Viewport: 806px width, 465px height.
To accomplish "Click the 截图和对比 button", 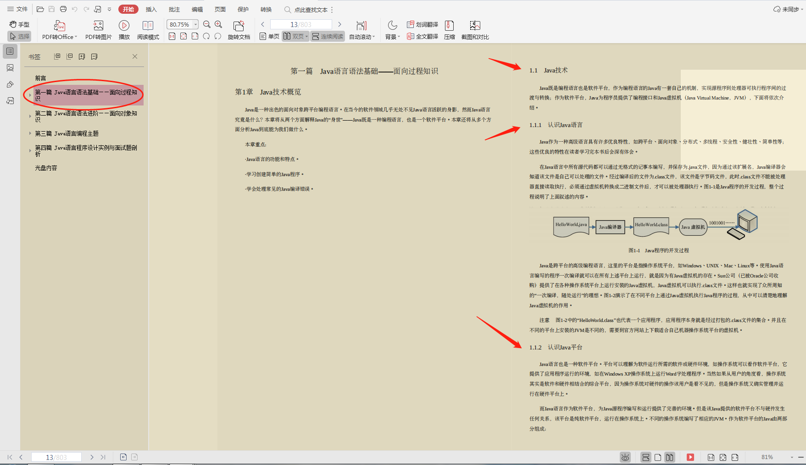I will (x=475, y=30).
